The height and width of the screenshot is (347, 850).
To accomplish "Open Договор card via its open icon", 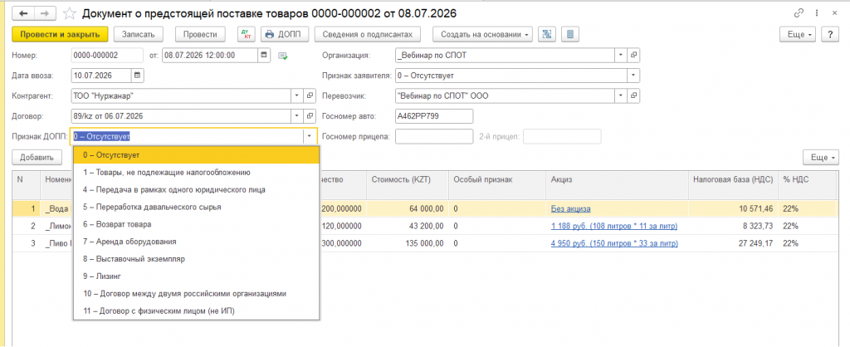I will [310, 116].
